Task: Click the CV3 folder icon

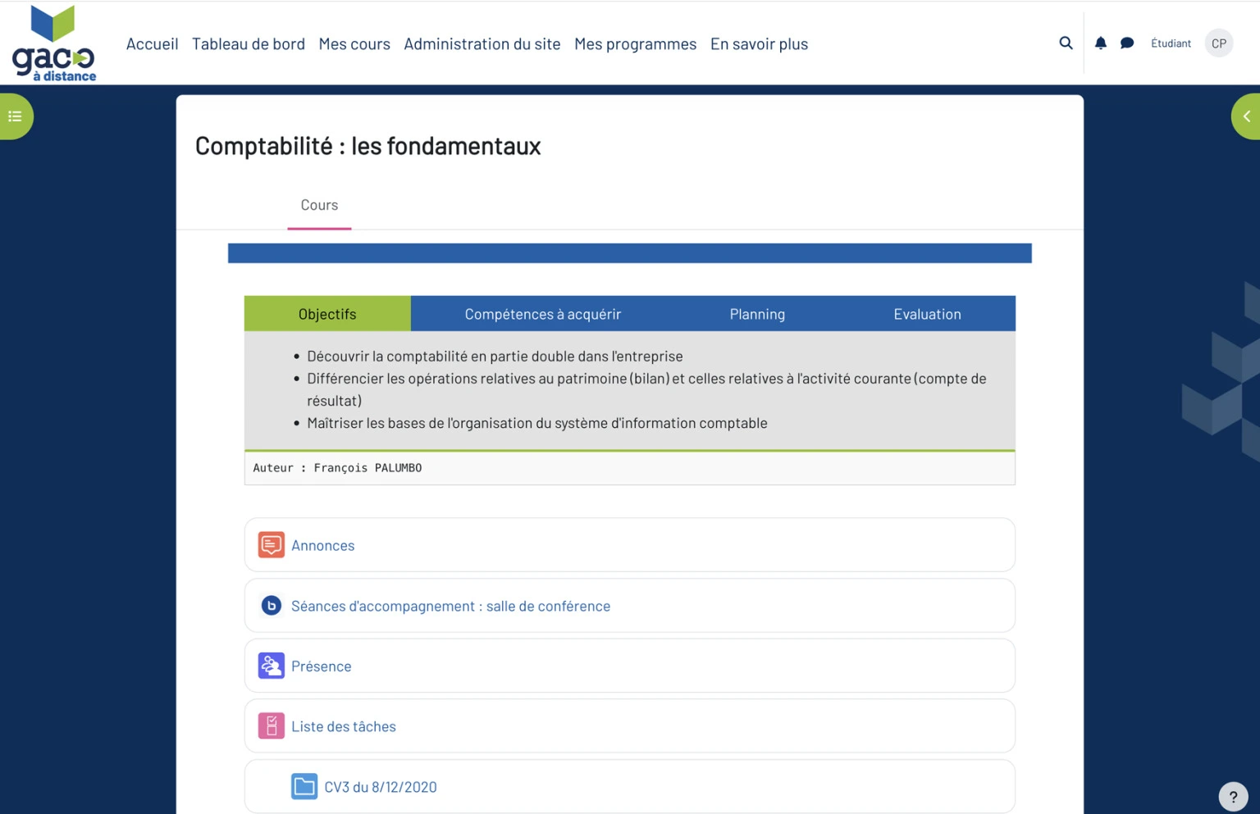Action: (x=304, y=785)
